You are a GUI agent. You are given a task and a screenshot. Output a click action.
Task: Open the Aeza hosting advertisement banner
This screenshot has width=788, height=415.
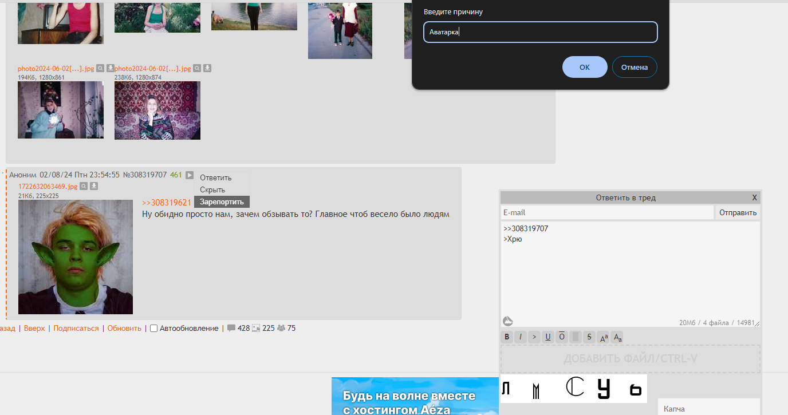(x=415, y=396)
